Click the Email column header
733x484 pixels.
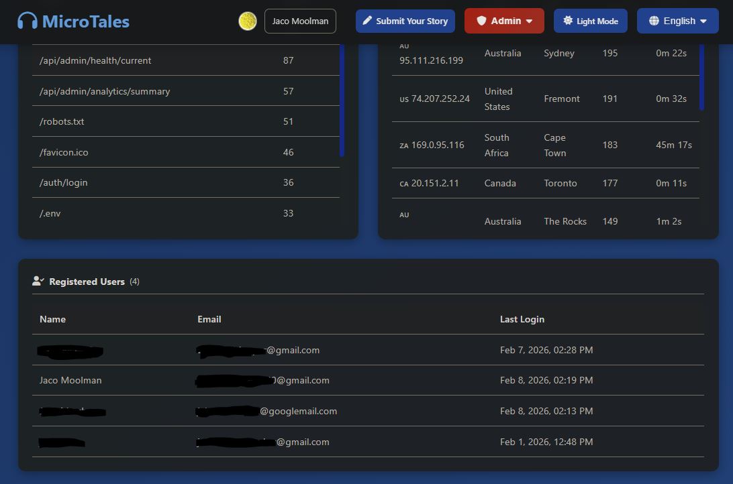point(209,319)
